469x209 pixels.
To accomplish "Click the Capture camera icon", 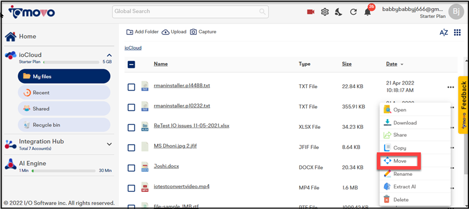I will click(x=194, y=31).
